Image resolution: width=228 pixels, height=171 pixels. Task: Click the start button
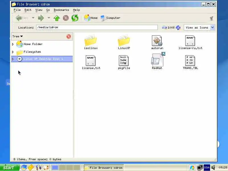point(10,168)
